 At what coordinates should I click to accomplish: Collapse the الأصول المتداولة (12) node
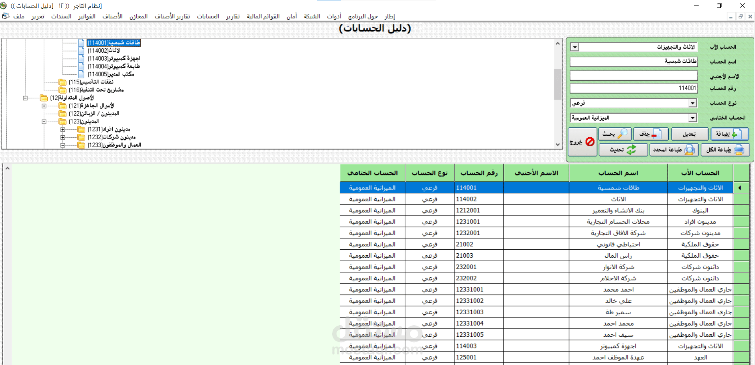[25, 98]
